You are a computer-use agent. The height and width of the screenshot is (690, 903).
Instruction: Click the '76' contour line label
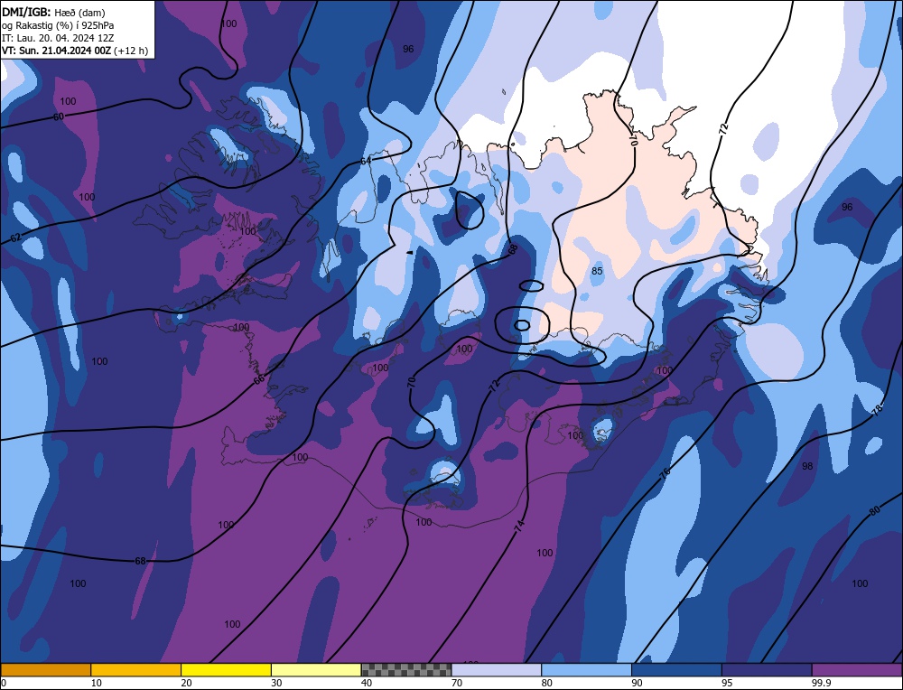pos(665,473)
